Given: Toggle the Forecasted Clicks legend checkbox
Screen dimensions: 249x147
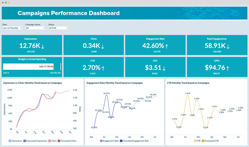Looking at the screenshot, I should pos(59,141).
